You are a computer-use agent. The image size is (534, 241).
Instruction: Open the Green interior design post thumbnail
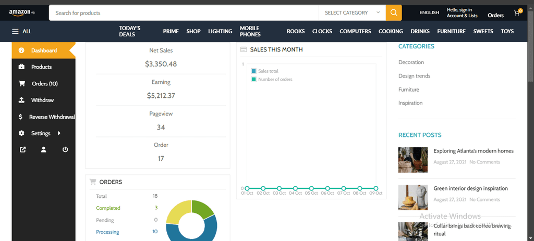pos(413,197)
